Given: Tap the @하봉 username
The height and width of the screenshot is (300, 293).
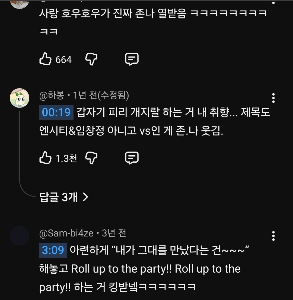Looking at the screenshot, I should [52, 95].
